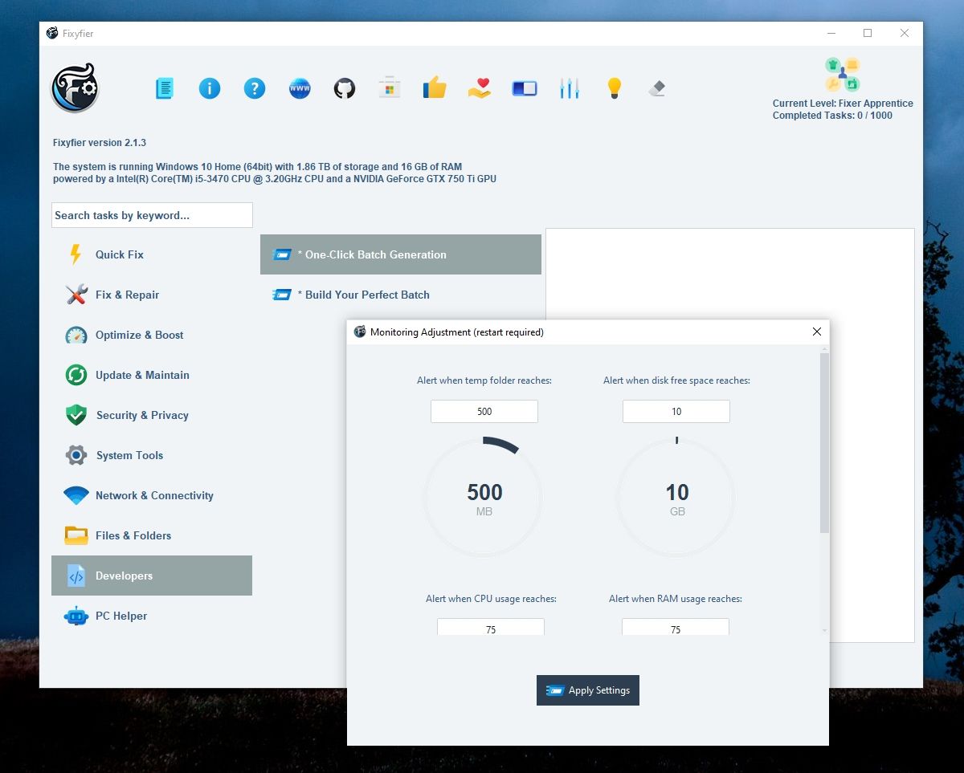This screenshot has width=964, height=773.
Task: Open Security & Privacy category
Action: (x=152, y=415)
